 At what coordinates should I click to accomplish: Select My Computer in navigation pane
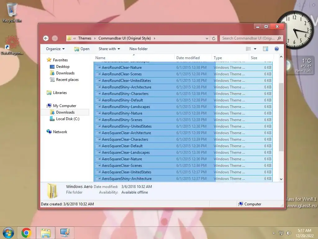[x=65, y=106]
